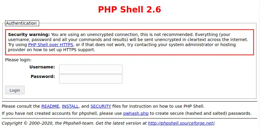Click the bold "Security warning:" text
This screenshot has width=260, height=130.
tap(29, 34)
